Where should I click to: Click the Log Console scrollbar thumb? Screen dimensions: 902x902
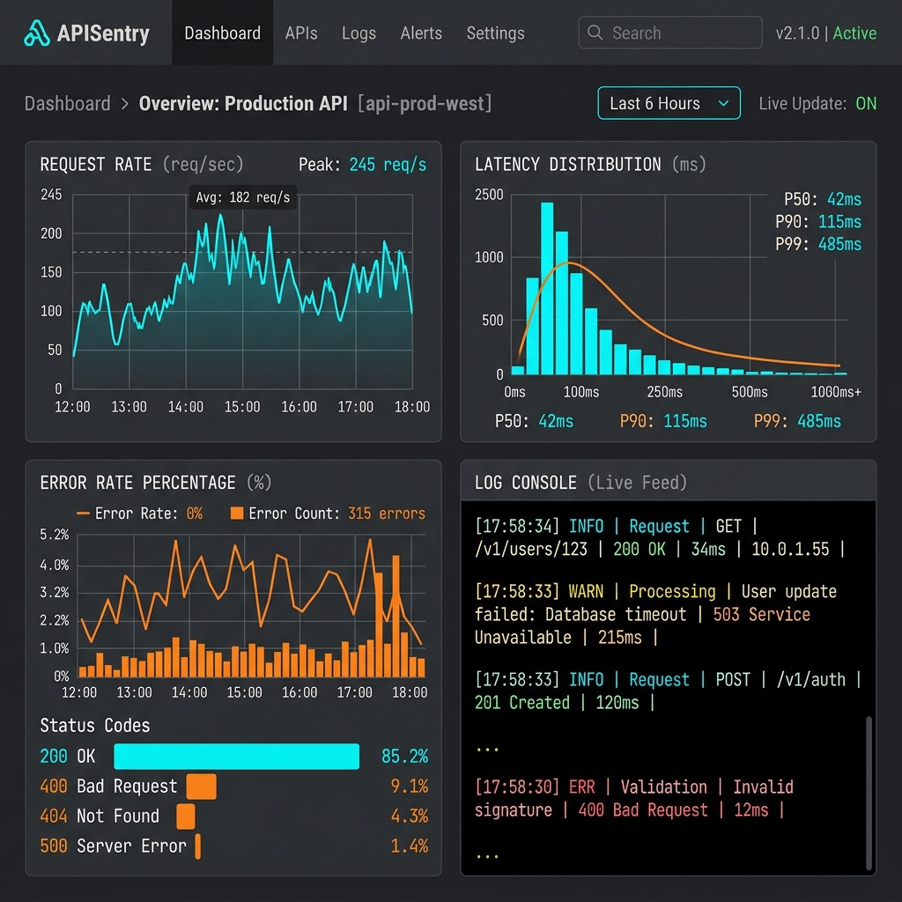[869, 794]
